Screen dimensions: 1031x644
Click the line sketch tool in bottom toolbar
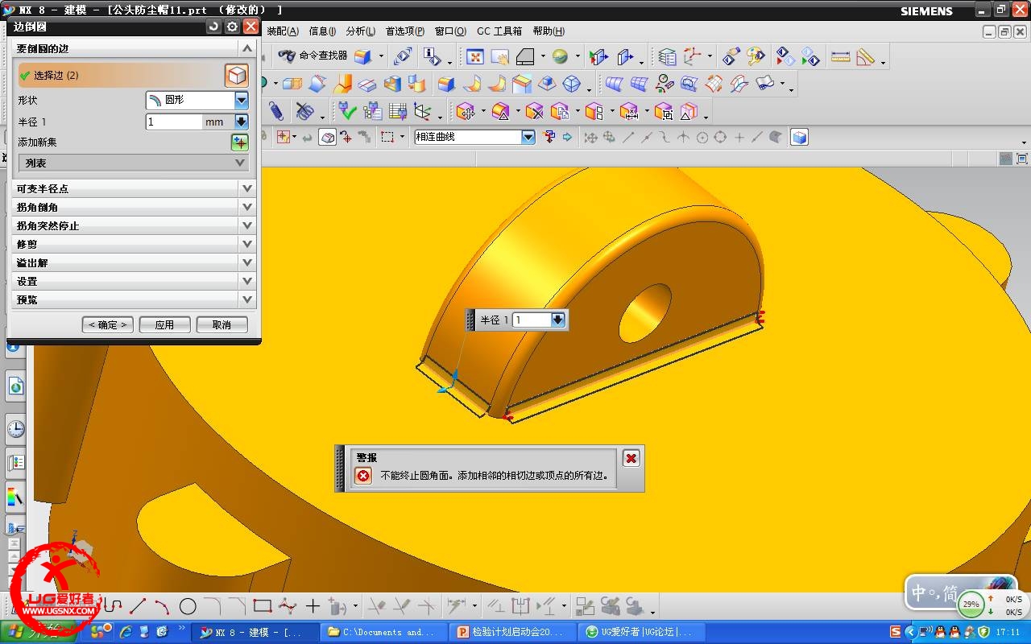(139, 605)
